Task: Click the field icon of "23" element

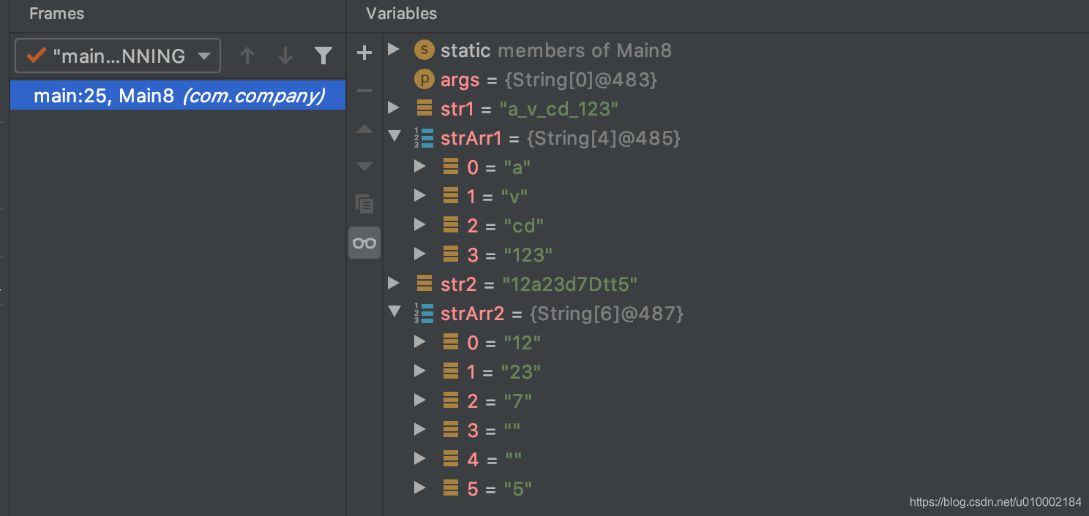Action: [x=451, y=371]
